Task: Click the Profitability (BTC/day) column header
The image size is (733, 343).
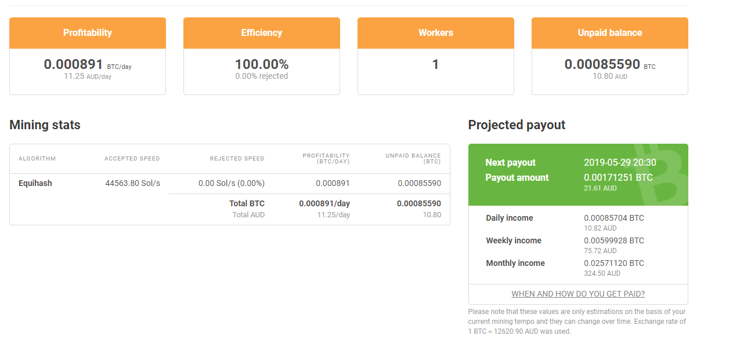Action: 326,159
